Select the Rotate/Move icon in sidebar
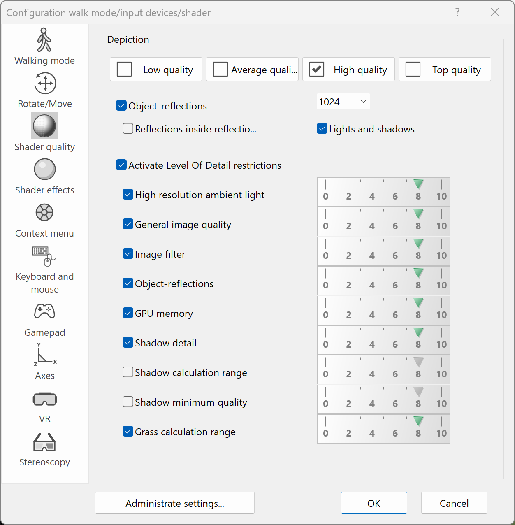Screen dimensions: 515x525 pyautogui.click(x=45, y=84)
